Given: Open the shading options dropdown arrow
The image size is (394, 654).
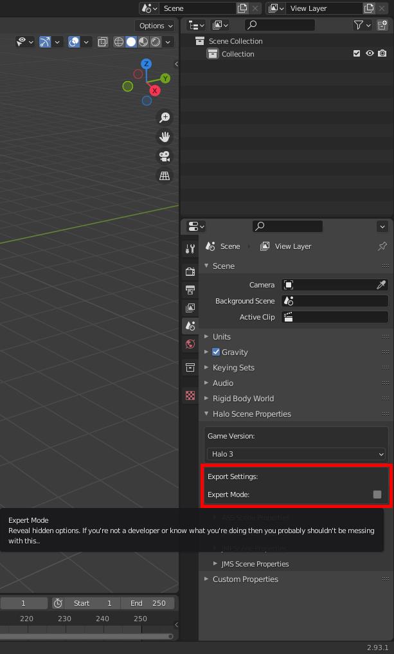Looking at the screenshot, I should pos(168,42).
